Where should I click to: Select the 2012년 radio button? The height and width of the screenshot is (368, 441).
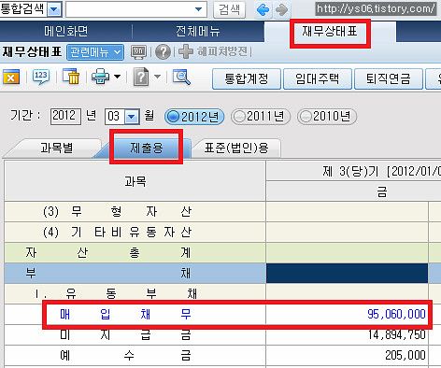(194, 117)
